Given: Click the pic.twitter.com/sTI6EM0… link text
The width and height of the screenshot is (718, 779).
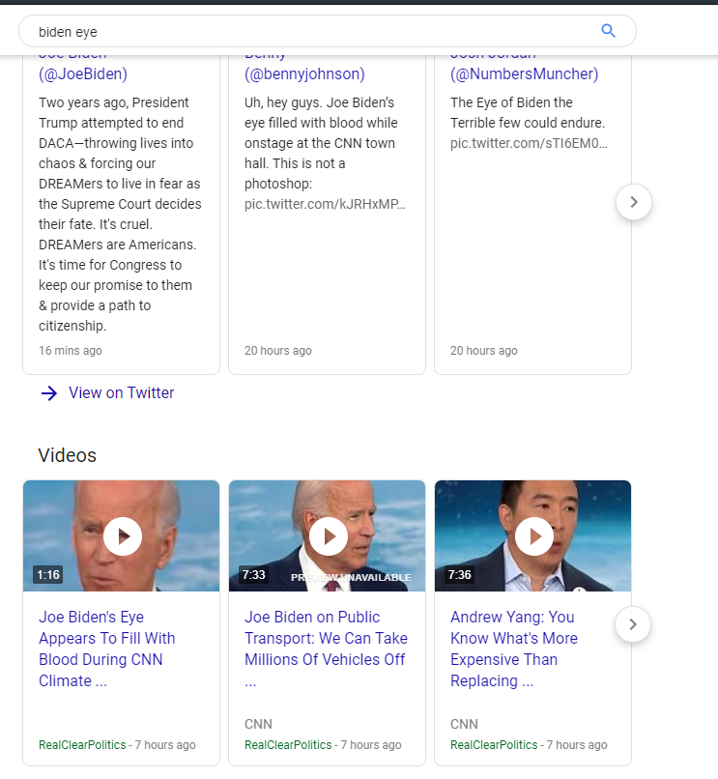Looking at the screenshot, I should coord(529,143).
